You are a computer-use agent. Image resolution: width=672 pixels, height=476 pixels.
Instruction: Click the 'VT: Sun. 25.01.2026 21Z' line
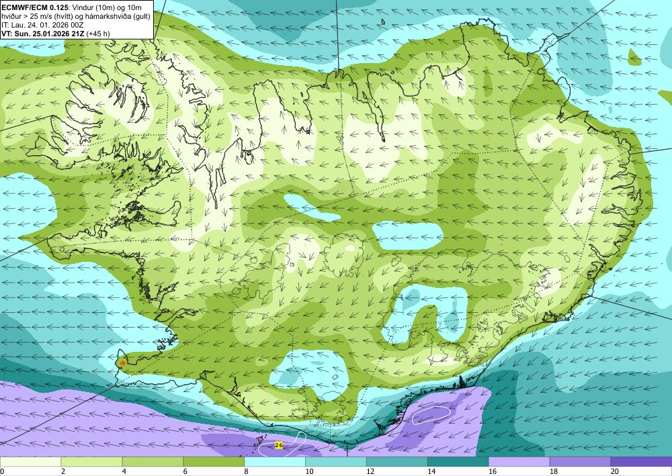click(x=56, y=34)
